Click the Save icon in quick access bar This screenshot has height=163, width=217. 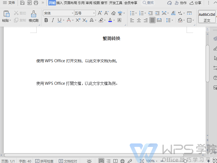pos(22,3)
